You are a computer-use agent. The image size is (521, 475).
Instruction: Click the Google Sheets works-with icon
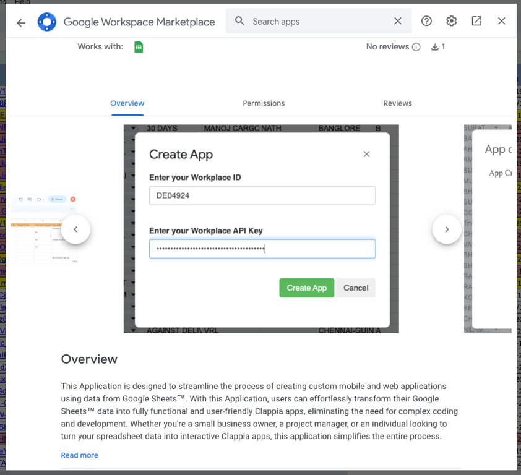pyautogui.click(x=139, y=47)
